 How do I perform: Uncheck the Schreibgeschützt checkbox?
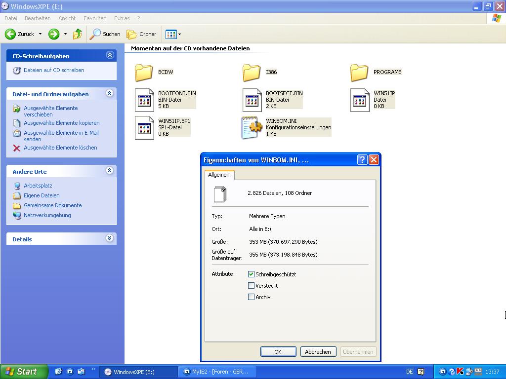click(251, 274)
